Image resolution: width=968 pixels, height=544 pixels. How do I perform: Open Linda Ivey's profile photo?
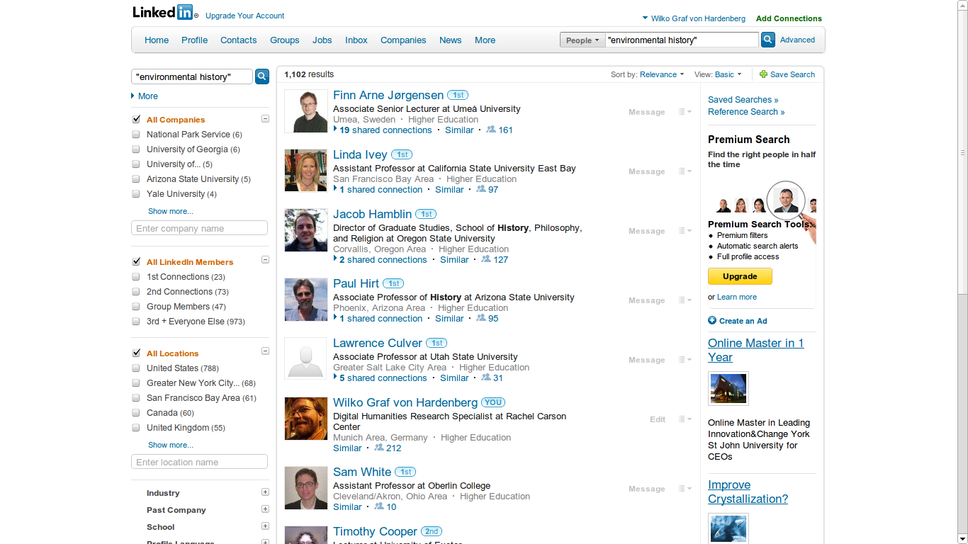pyautogui.click(x=306, y=171)
